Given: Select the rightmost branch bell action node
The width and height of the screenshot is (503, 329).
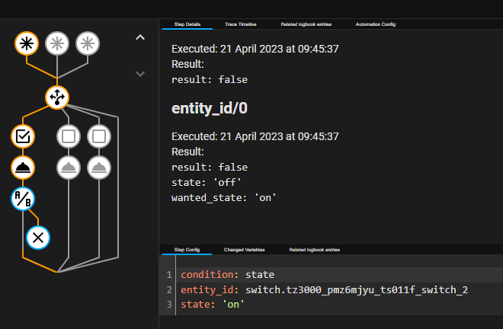Looking at the screenshot, I should (x=98, y=168).
